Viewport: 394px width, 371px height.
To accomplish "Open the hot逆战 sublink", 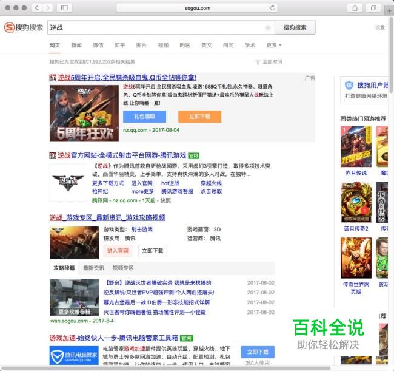I will point(170,183).
